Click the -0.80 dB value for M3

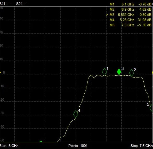145,15
